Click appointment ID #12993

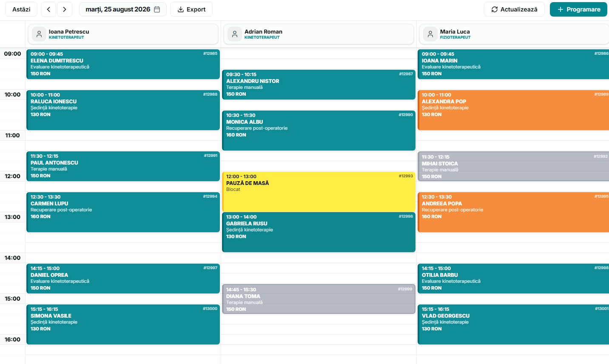(406, 176)
